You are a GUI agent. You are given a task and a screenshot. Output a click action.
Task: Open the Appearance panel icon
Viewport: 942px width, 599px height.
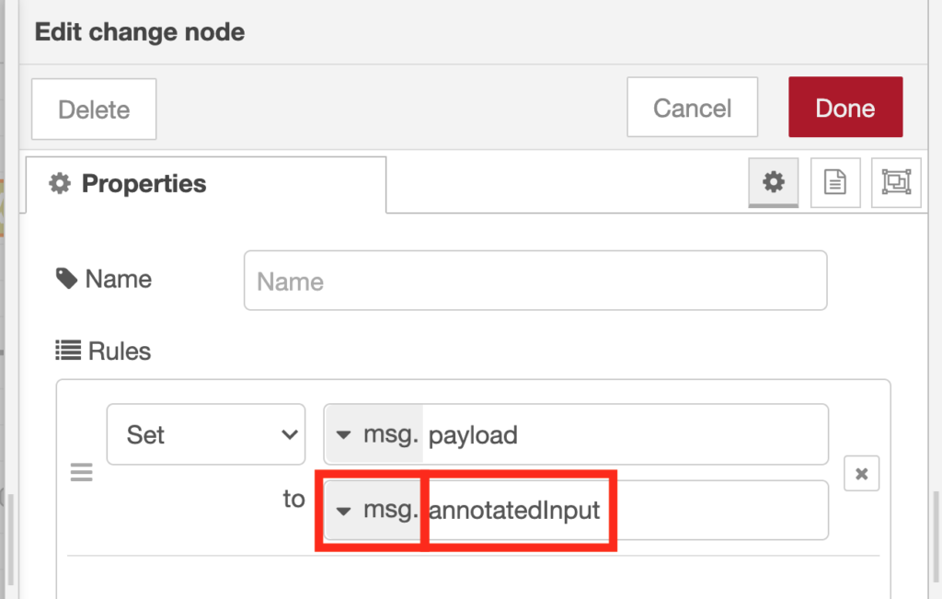[x=895, y=182]
